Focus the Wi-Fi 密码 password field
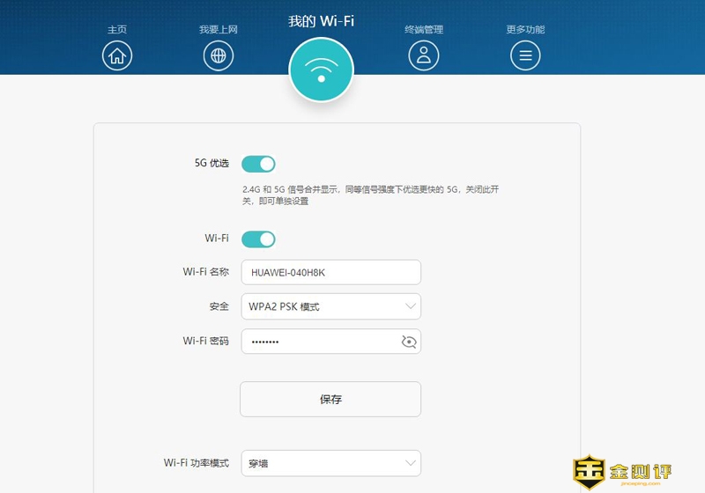The image size is (705, 493). 317,342
